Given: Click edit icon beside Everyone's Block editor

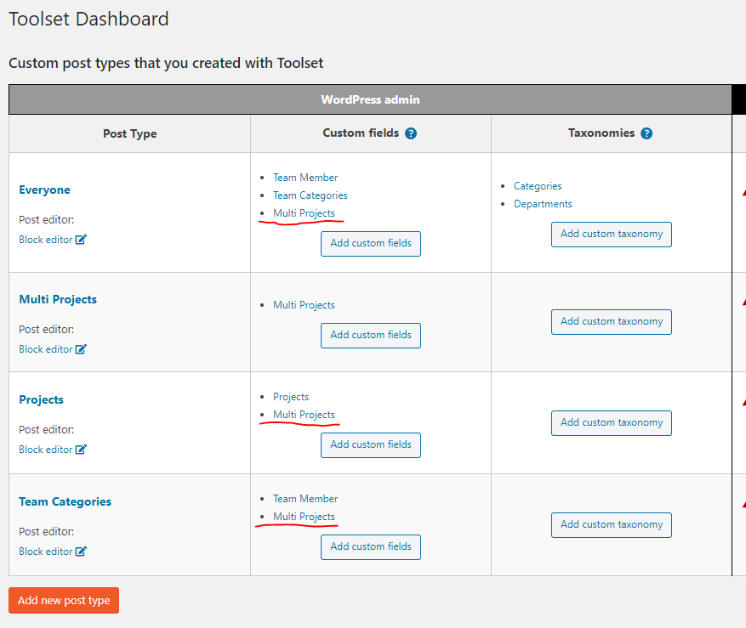Looking at the screenshot, I should (x=81, y=240).
